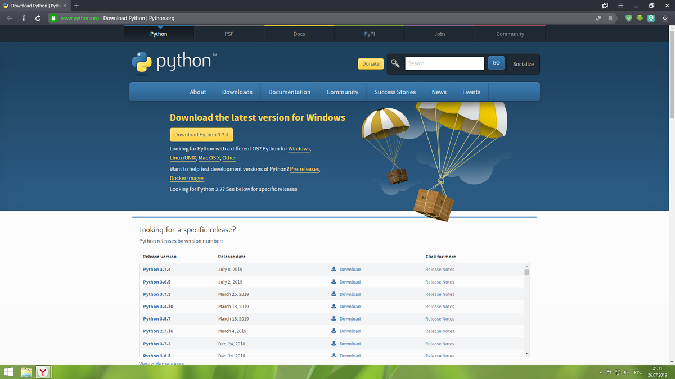Open the Windows Start button
675x379 pixels.
pyautogui.click(x=9, y=372)
